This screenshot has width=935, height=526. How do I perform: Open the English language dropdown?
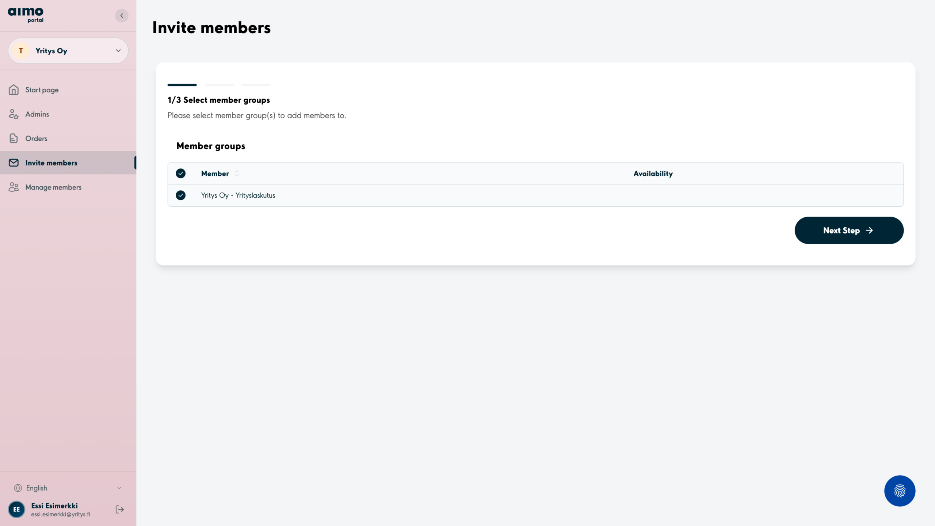(68, 488)
